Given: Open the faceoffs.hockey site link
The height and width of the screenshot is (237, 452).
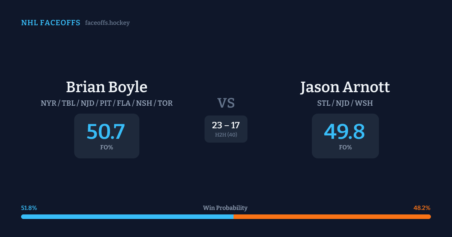Looking at the screenshot, I should [107, 23].
